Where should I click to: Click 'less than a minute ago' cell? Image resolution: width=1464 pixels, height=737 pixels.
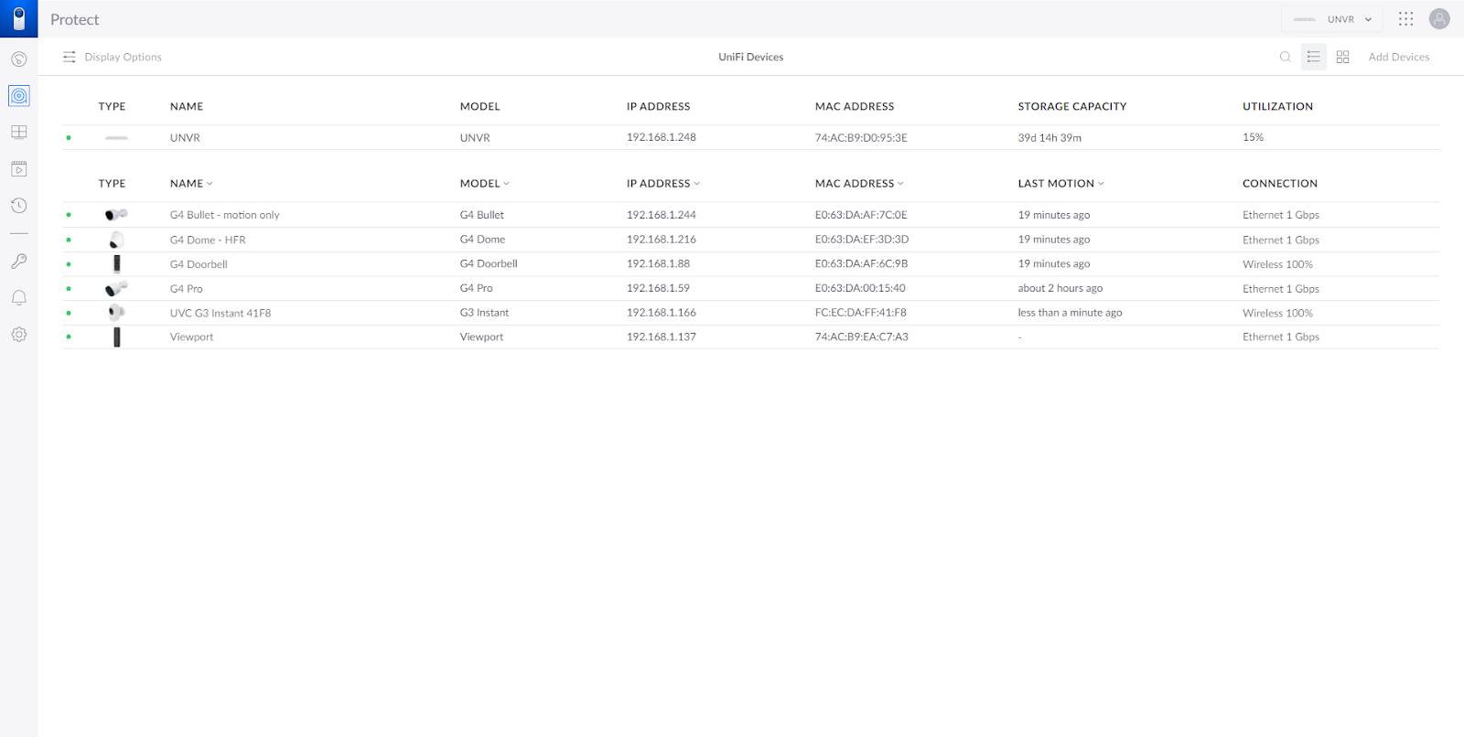pyautogui.click(x=1070, y=313)
